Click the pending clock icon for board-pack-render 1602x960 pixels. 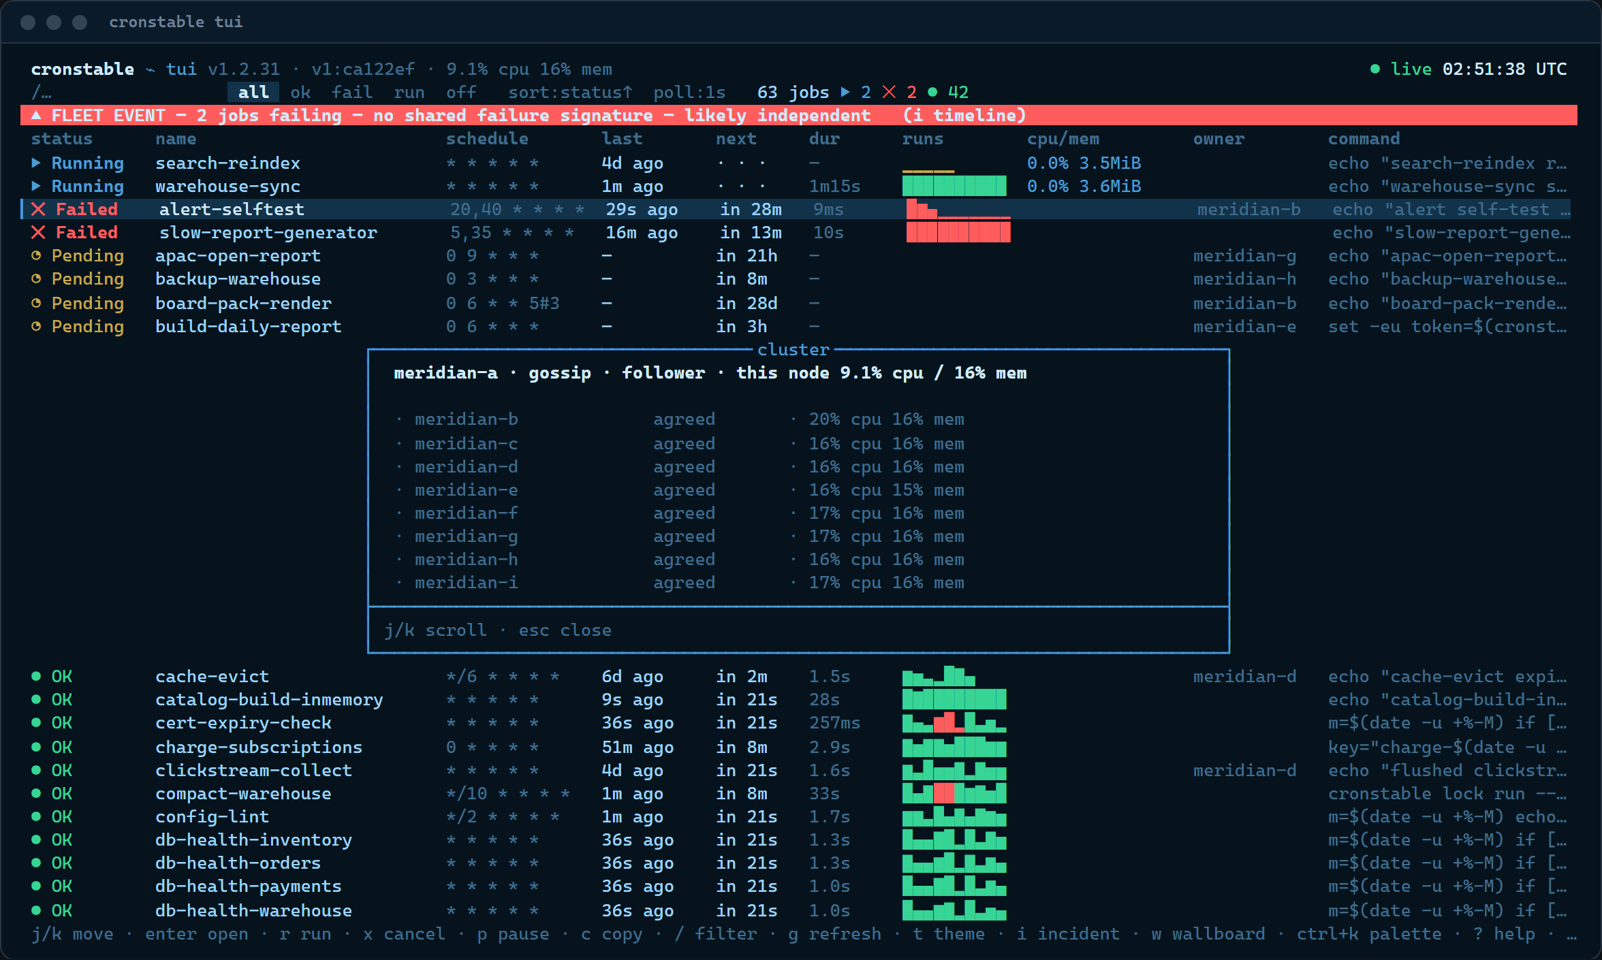(36, 303)
